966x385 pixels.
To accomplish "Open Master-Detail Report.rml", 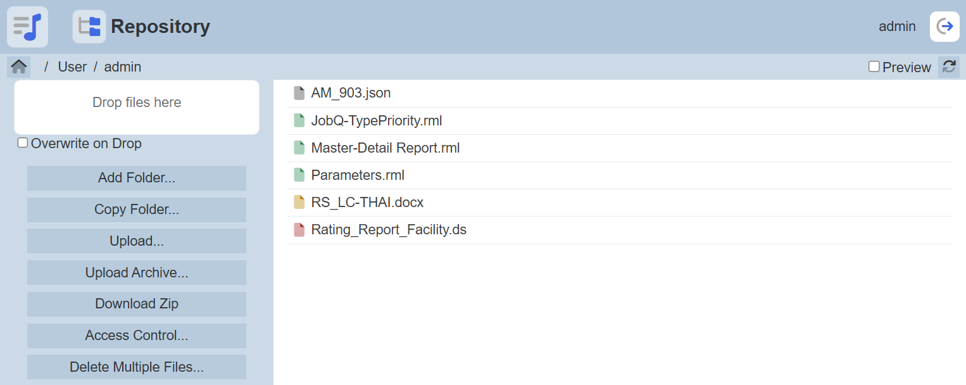I will click(x=385, y=148).
